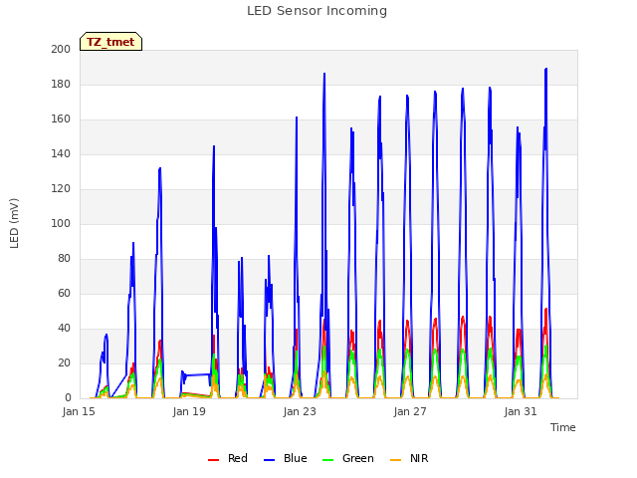Click the green legend color swatch
The image size is (637, 478).
tap(327, 460)
